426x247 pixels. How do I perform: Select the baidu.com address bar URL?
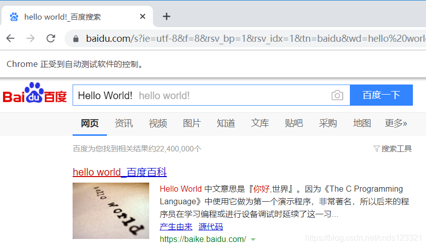pyautogui.click(x=256, y=39)
